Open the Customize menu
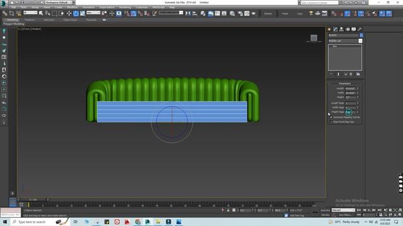403x226 pixels. point(142,8)
